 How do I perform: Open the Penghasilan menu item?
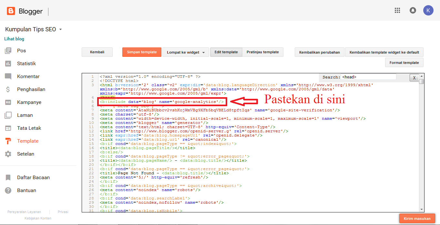31,89
